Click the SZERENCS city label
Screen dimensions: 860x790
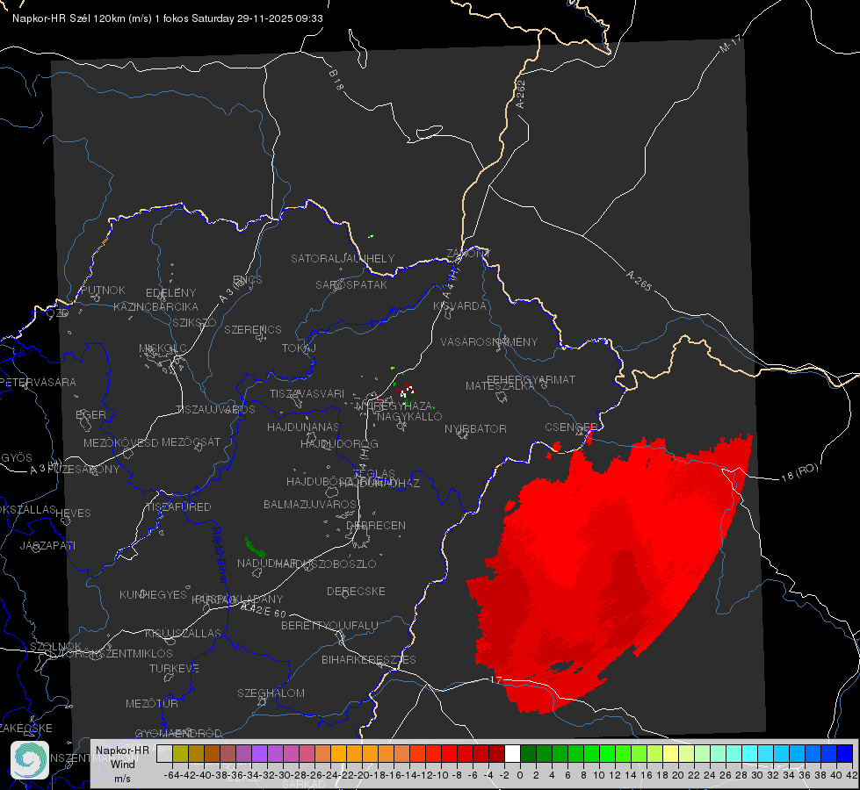click(x=253, y=329)
